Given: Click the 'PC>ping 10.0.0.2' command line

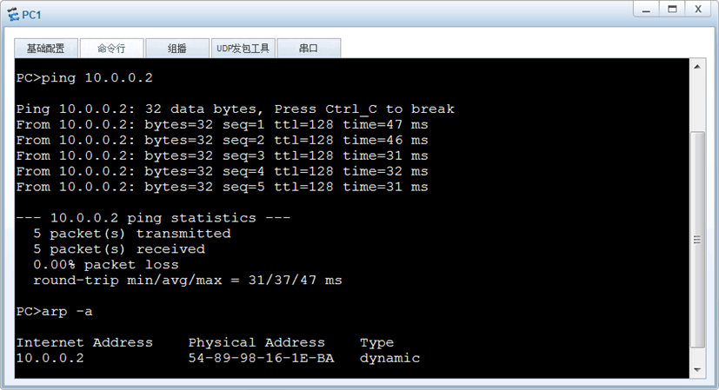Looking at the screenshot, I should [x=84, y=78].
